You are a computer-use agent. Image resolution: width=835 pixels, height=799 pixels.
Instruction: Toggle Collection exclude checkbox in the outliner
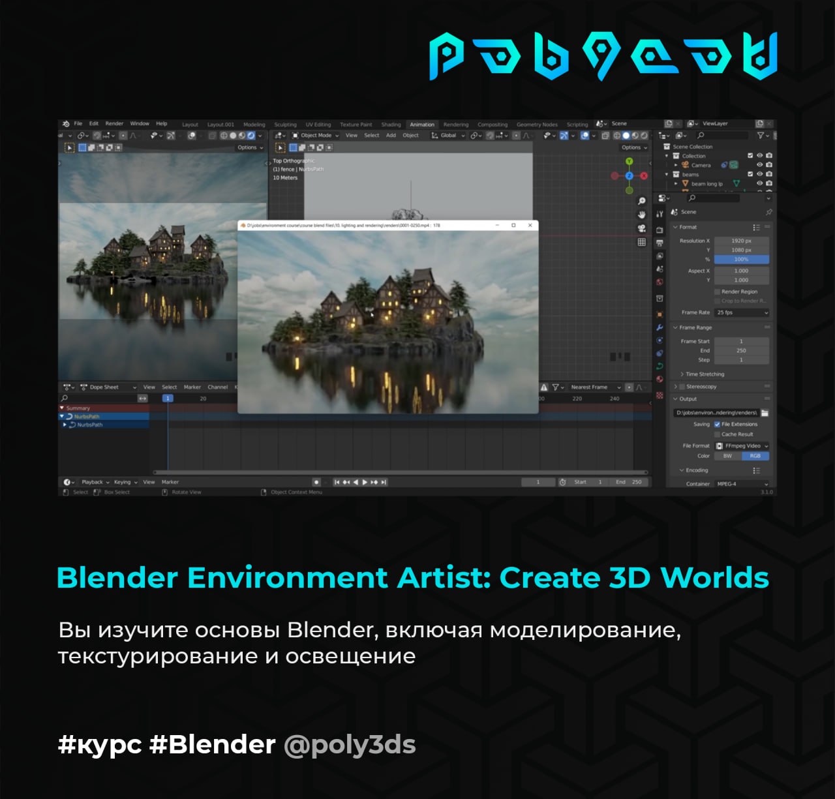pyautogui.click(x=750, y=156)
